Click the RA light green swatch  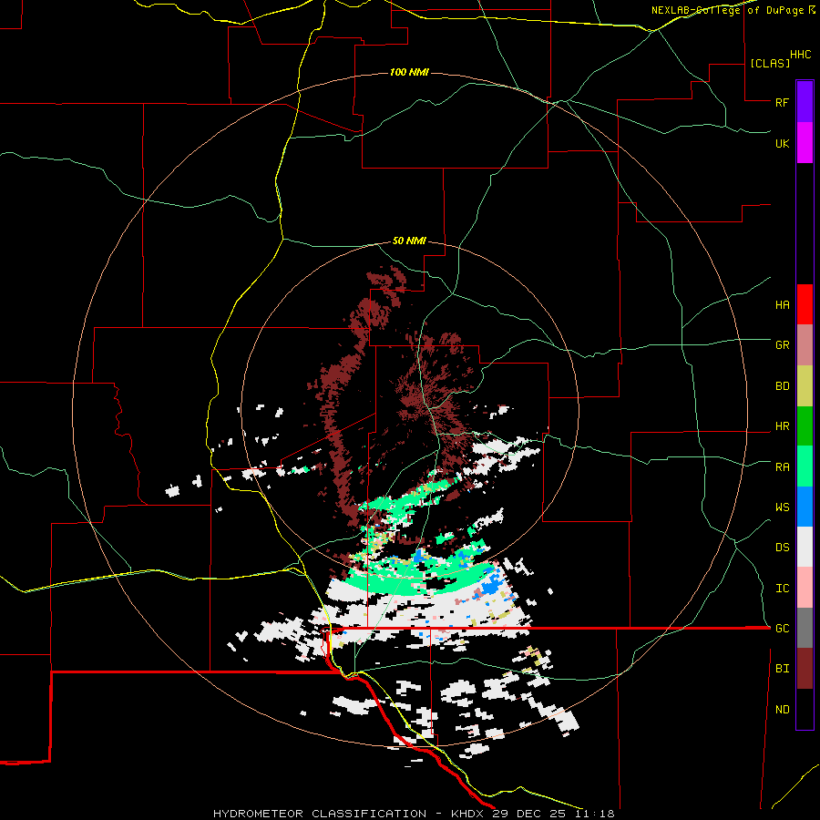[x=805, y=466]
